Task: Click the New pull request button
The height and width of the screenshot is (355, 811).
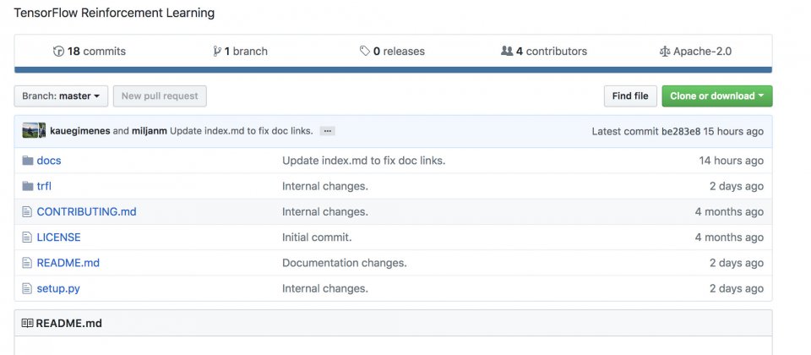Action: (x=160, y=96)
